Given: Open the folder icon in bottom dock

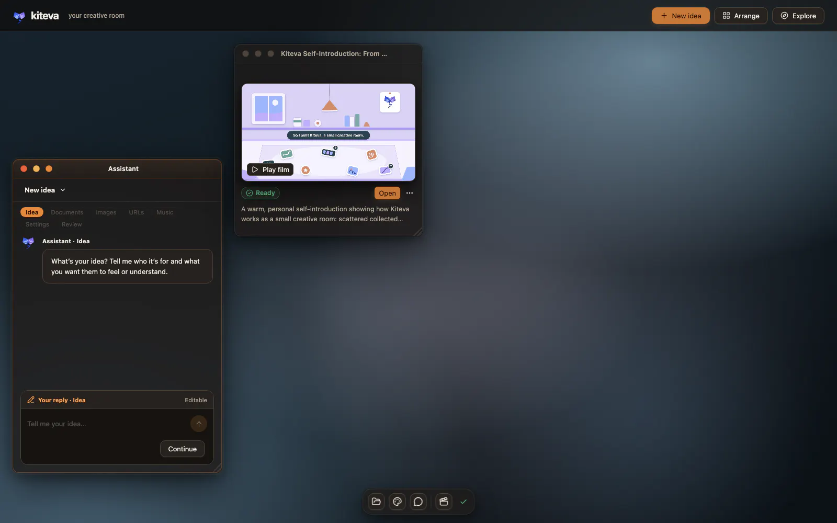Looking at the screenshot, I should [376, 502].
